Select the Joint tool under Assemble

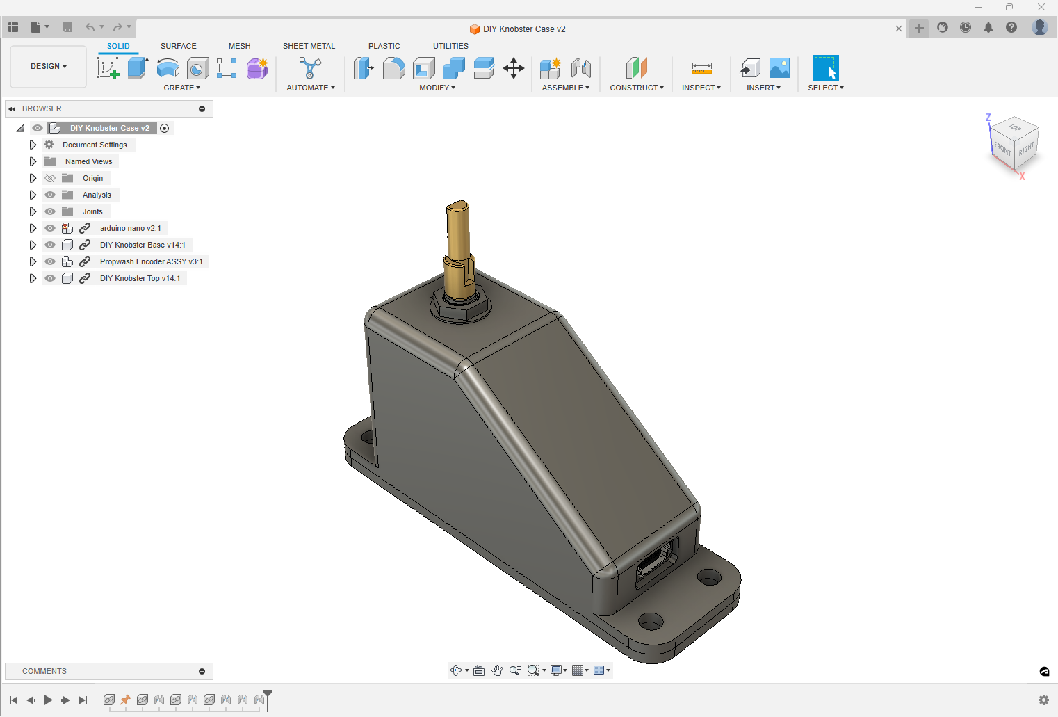coord(581,68)
